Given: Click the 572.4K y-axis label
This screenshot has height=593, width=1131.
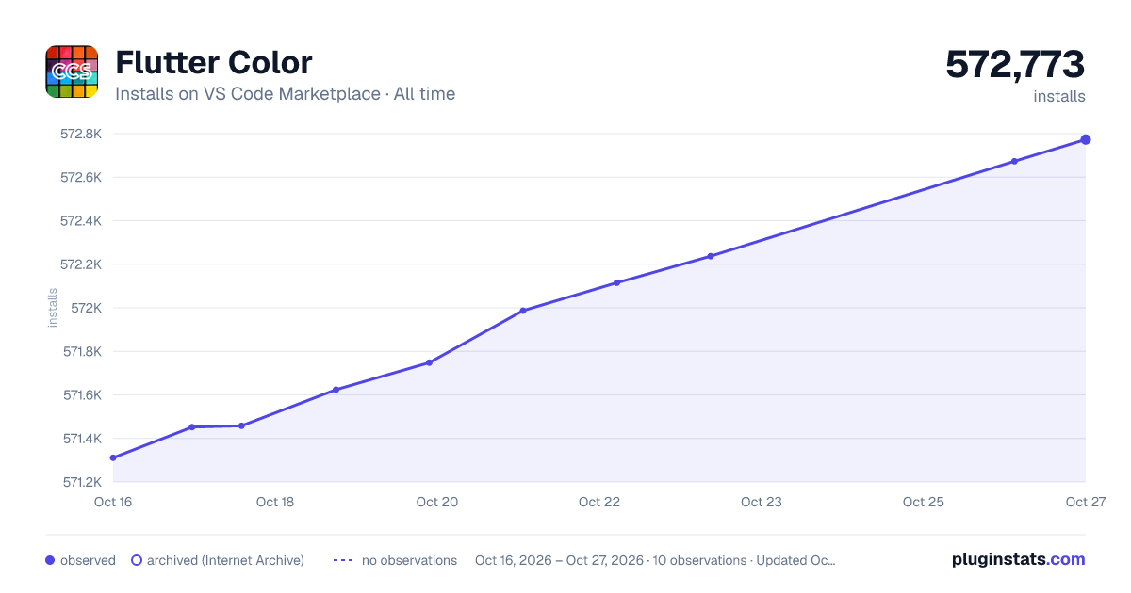Looking at the screenshot, I should click(80, 221).
